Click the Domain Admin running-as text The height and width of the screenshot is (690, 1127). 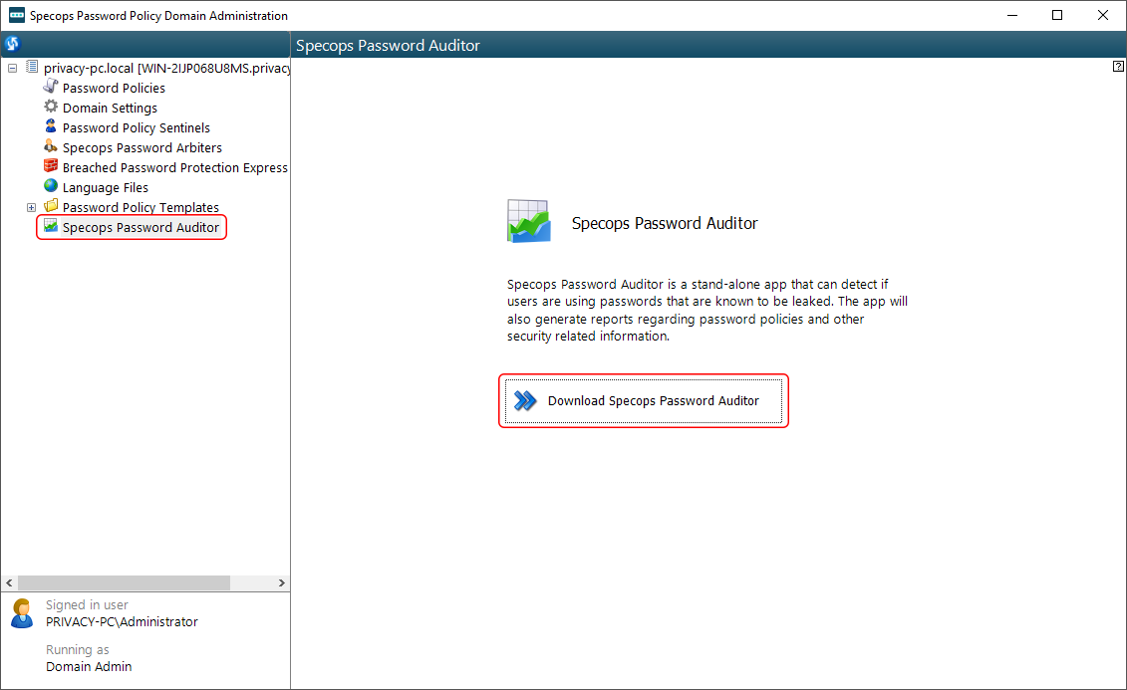89,666
